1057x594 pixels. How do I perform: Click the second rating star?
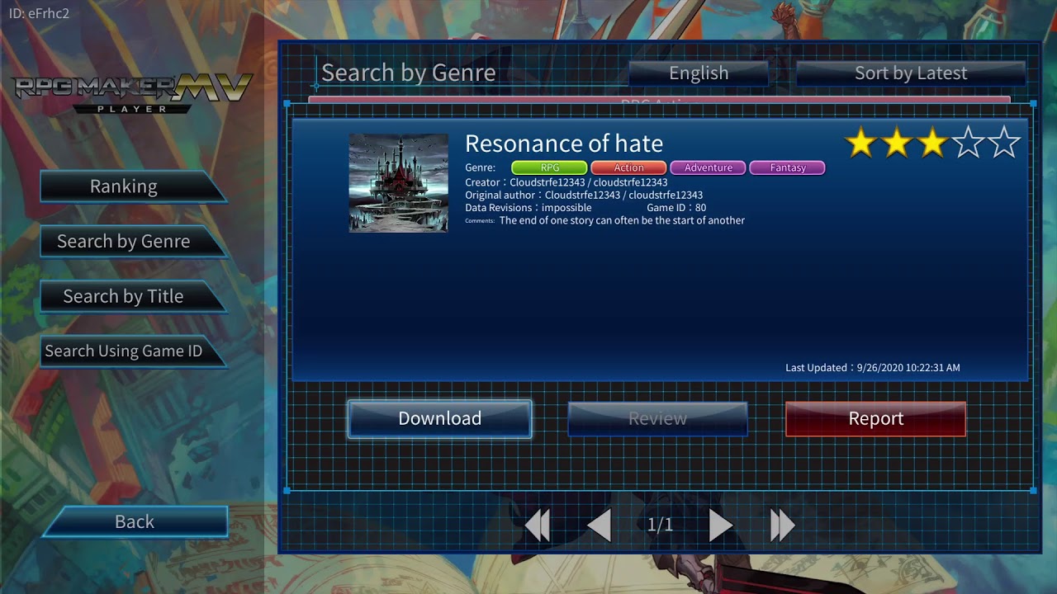897,143
